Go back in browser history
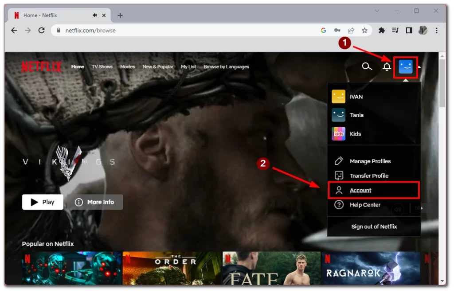 14,31
